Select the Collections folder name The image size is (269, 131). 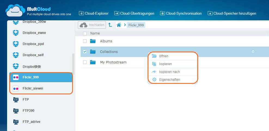(109, 52)
